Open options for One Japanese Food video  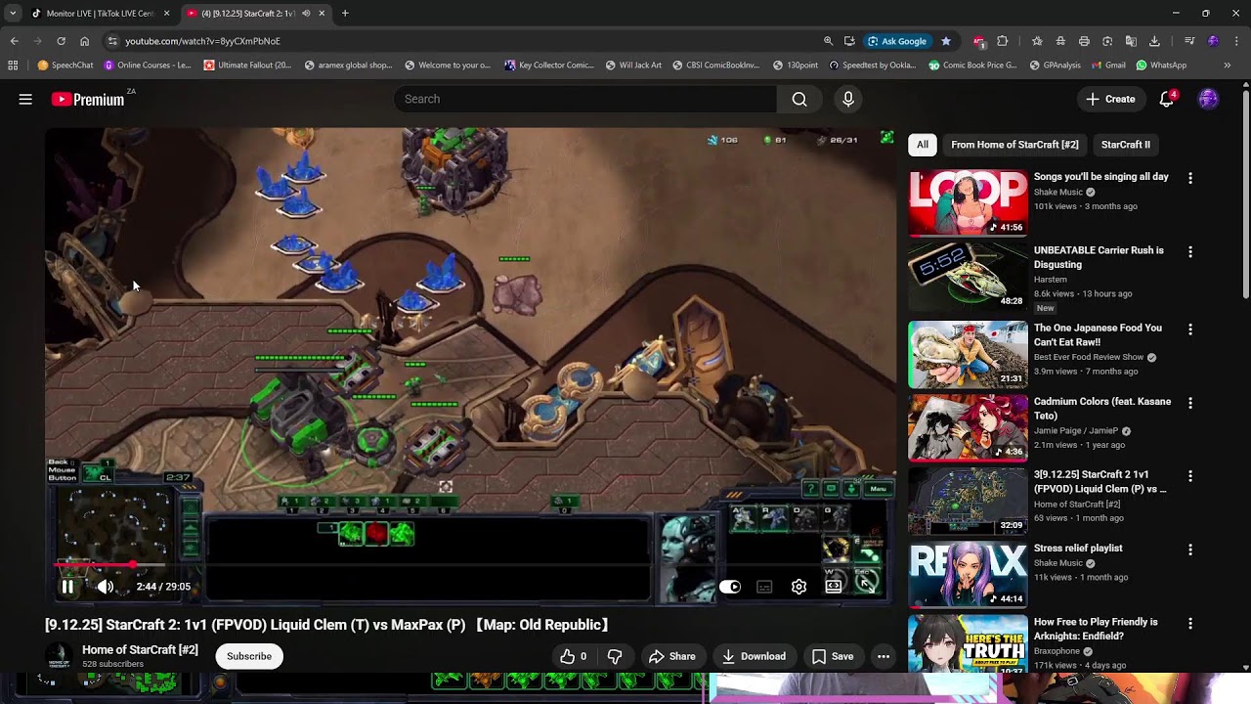[x=1189, y=330]
